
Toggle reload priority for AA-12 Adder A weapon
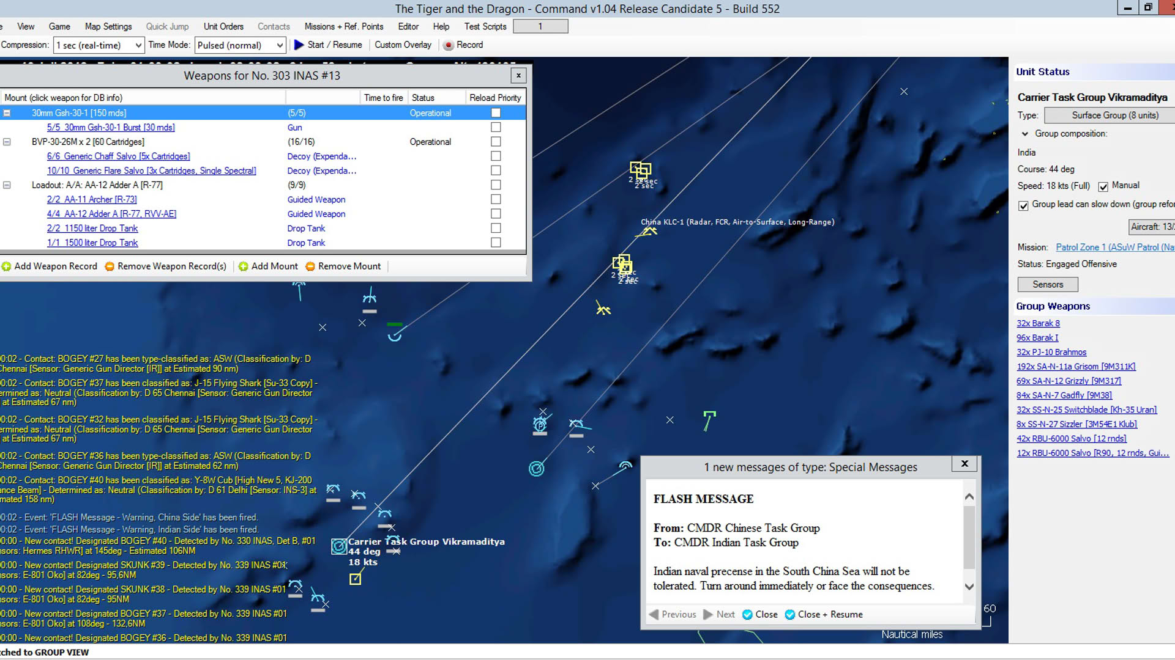pos(496,213)
